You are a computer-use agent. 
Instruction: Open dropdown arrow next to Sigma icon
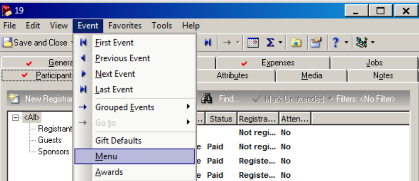(x=280, y=42)
